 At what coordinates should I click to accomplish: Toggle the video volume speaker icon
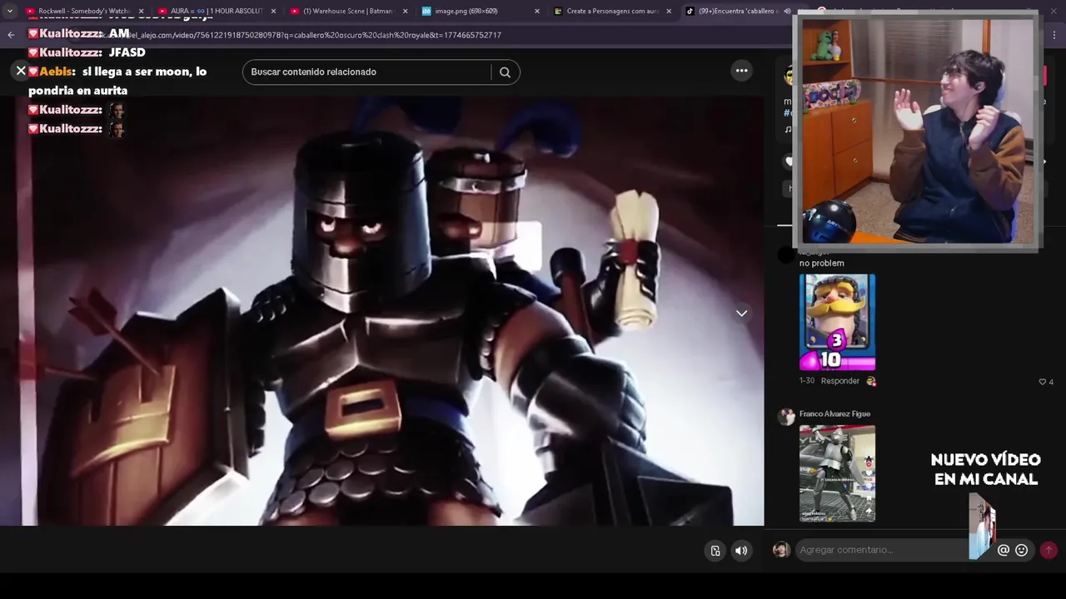741,551
